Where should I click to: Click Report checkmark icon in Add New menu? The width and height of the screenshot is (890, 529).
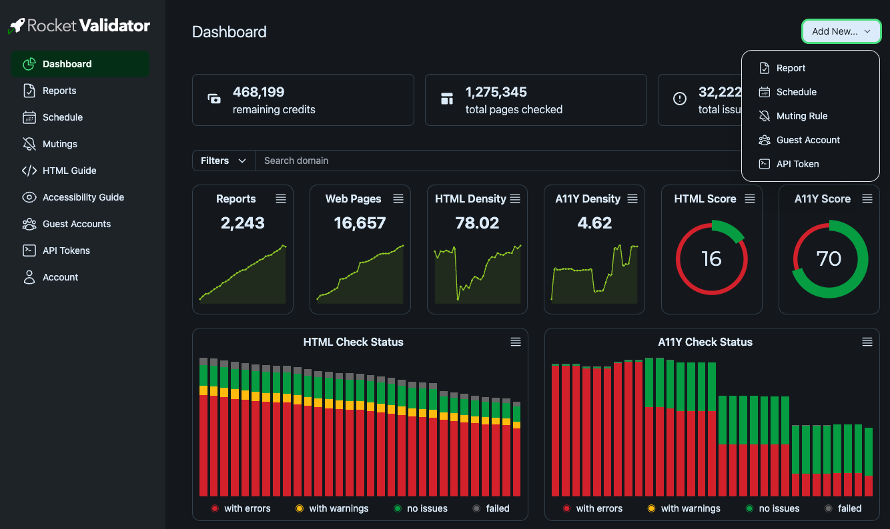pos(765,68)
